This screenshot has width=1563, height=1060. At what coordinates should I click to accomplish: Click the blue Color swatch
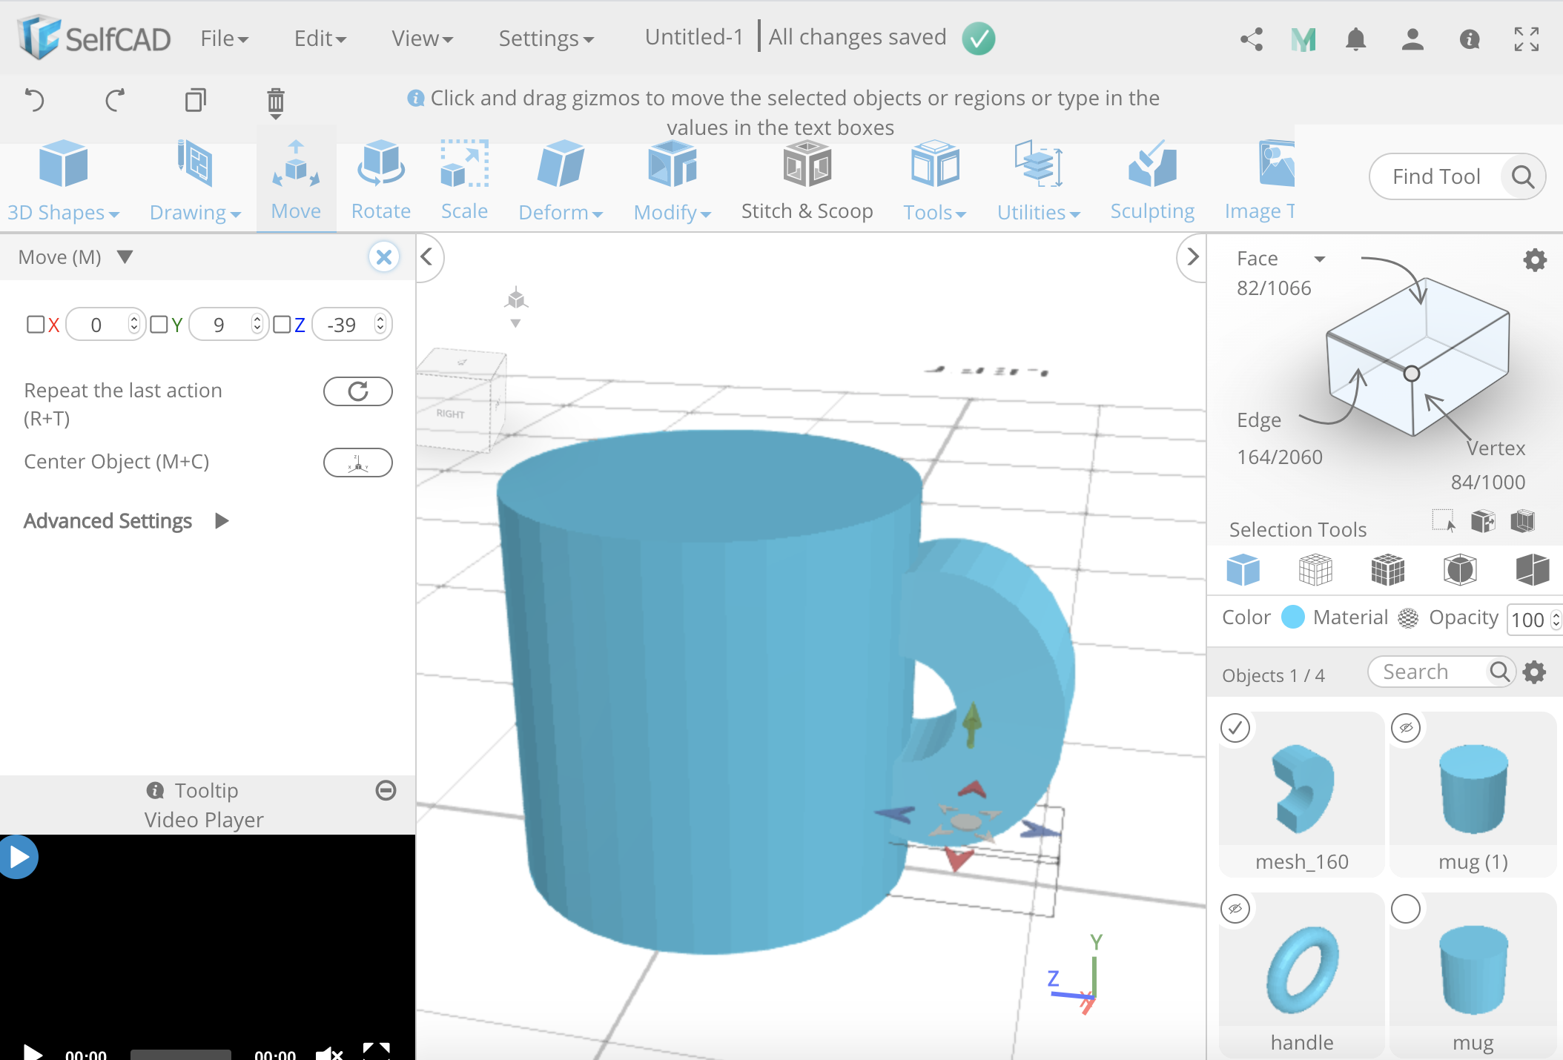tap(1292, 617)
